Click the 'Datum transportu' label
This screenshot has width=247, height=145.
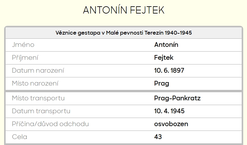click(x=41, y=111)
